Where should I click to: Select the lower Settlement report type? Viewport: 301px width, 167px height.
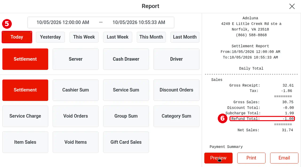(x=25, y=90)
